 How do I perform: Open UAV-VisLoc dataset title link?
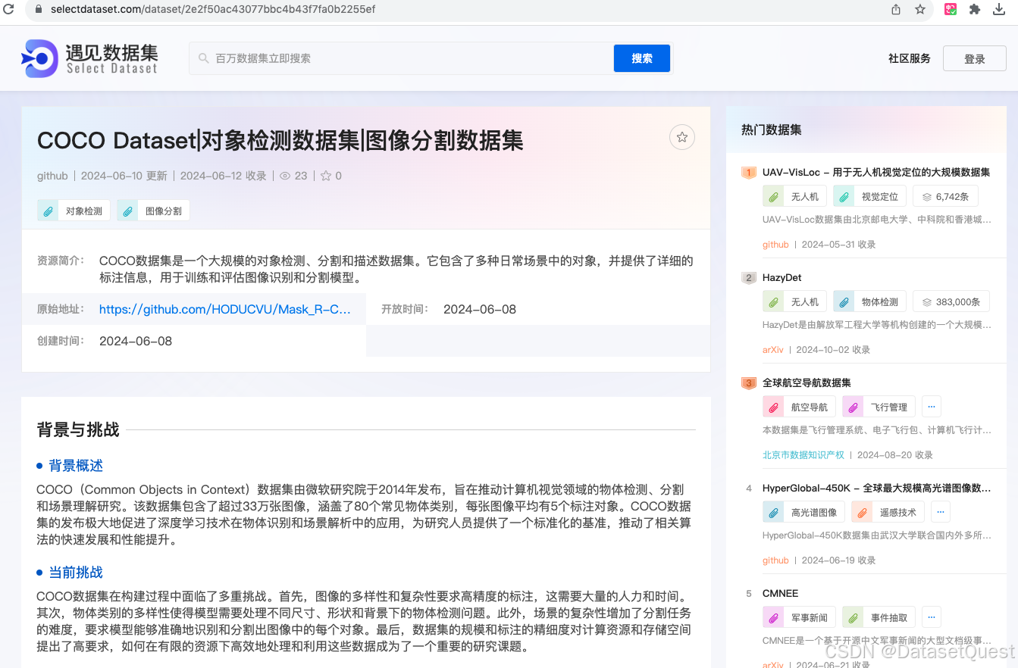pos(876,172)
